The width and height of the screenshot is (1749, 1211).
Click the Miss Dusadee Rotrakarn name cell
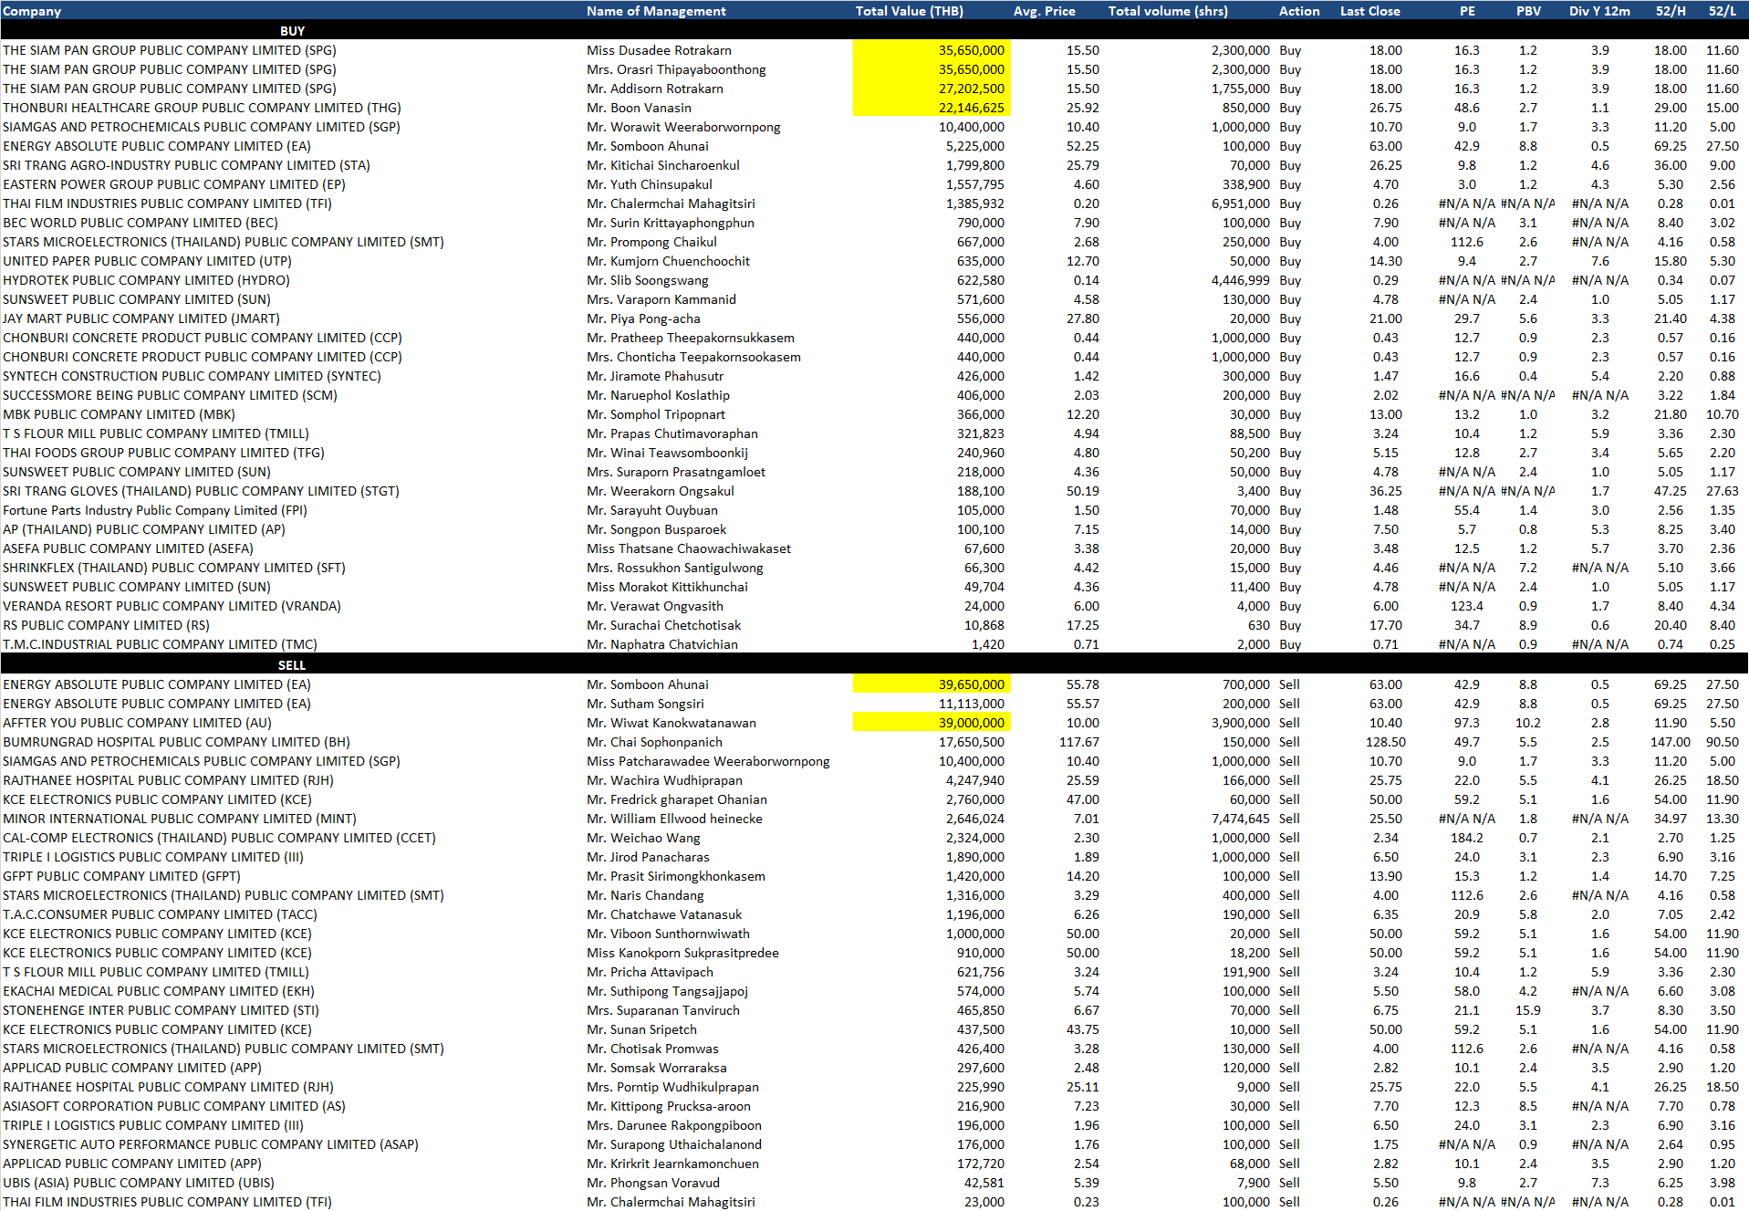(x=659, y=50)
